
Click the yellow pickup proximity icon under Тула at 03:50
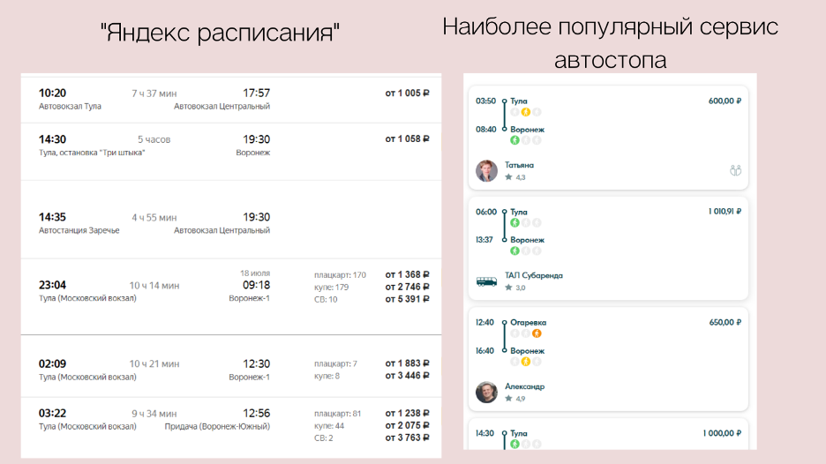526,112
